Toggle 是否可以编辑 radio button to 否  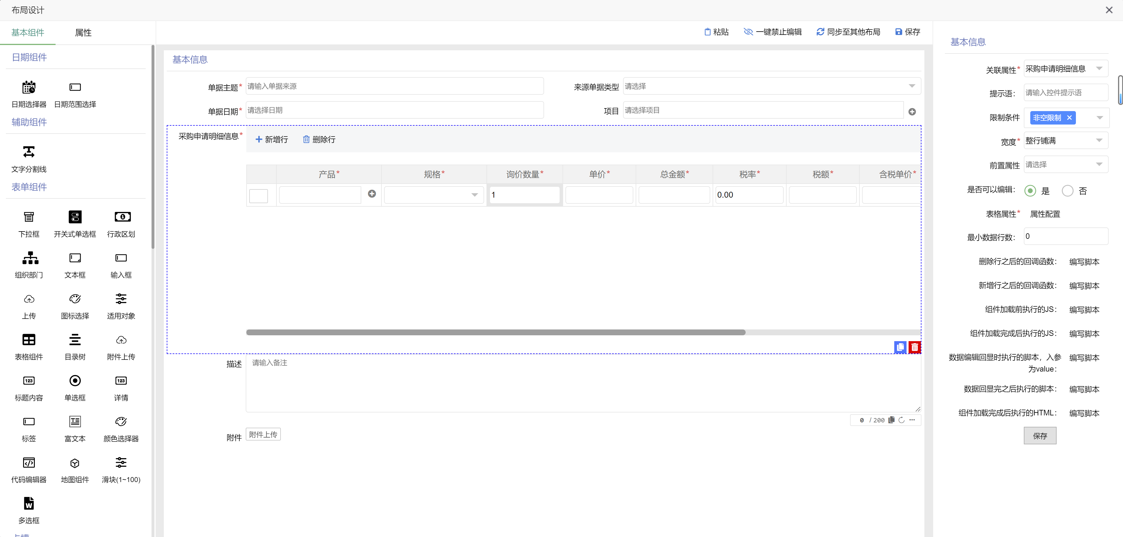click(x=1069, y=191)
